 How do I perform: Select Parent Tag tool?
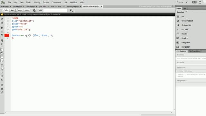(x=2, y=41)
